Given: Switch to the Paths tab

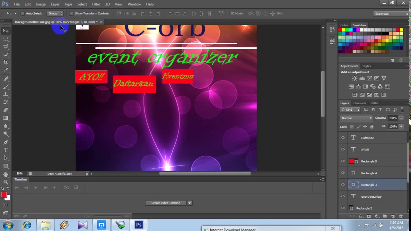Looking at the screenshot, I should click(x=374, y=103).
